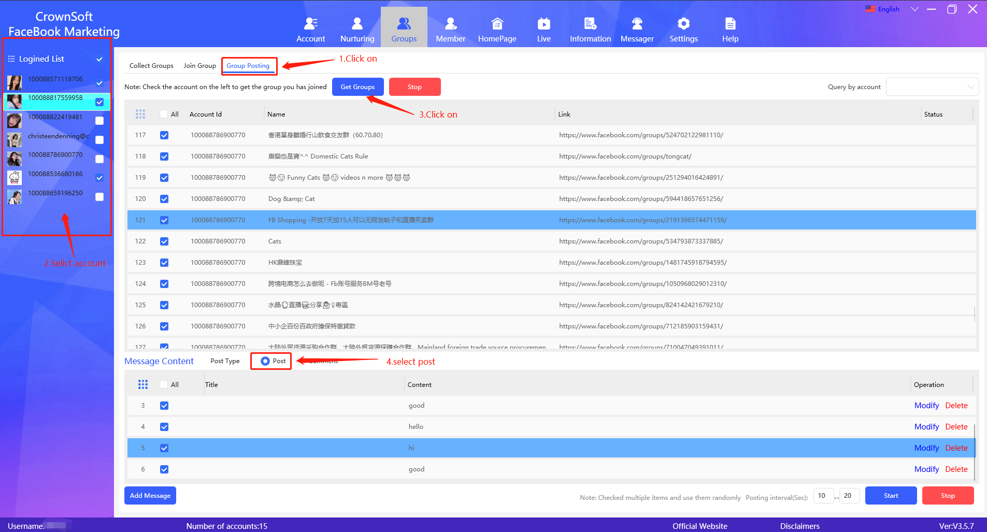Open the Settings gear icon

[x=683, y=24]
